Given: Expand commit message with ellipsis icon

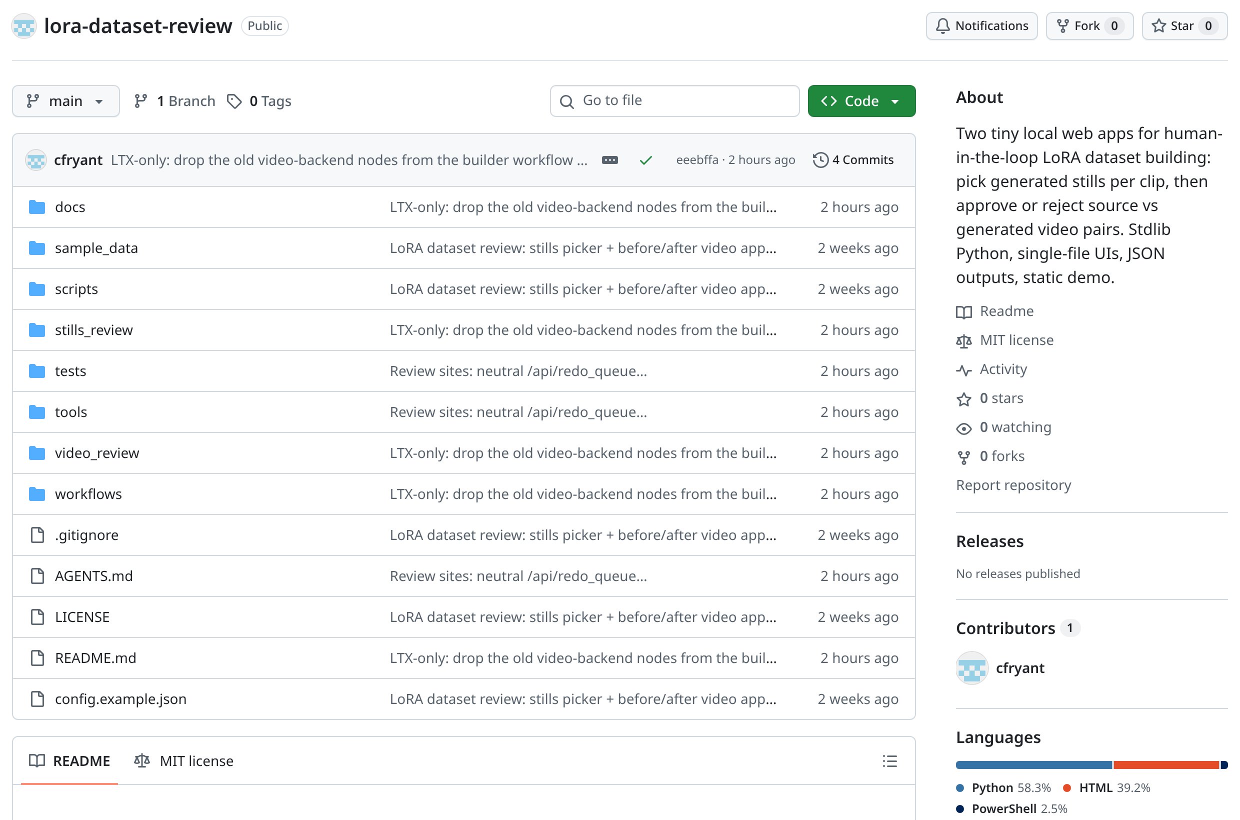Looking at the screenshot, I should pos(610,160).
